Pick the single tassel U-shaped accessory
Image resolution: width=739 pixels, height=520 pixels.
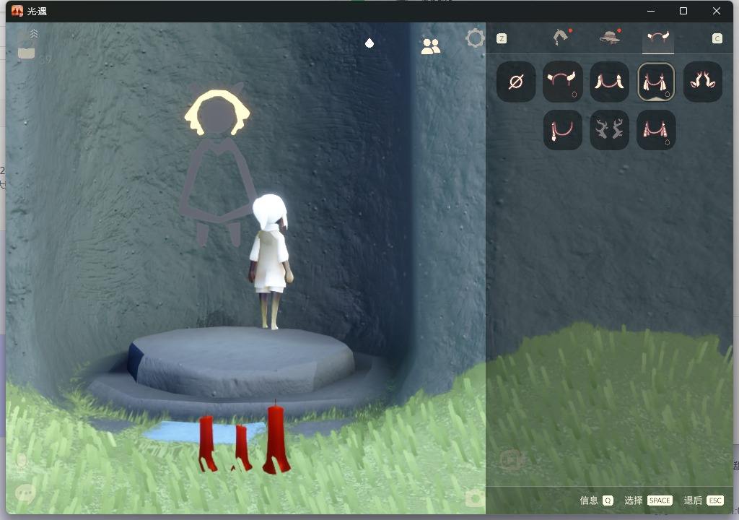(x=562, y=130)
